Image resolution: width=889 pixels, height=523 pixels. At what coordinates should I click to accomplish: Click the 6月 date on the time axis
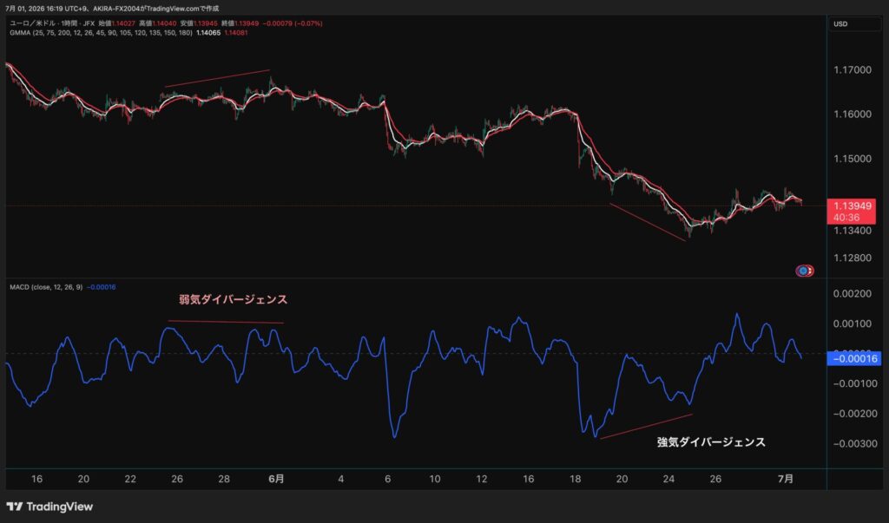276,479
